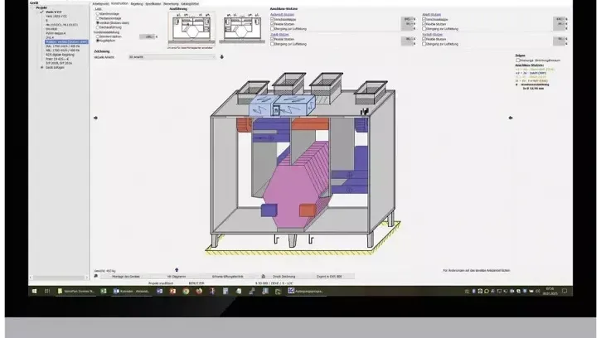601x338 pixels.
Task: Open the Regelung tab
Action: pyautogui.click(x=137, y=4)
